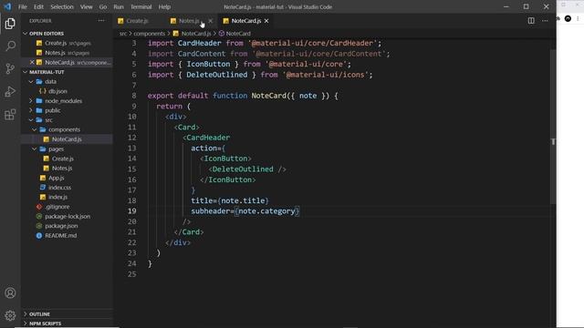Close the NoteCard.js editor tab

(x=266, y=21)
